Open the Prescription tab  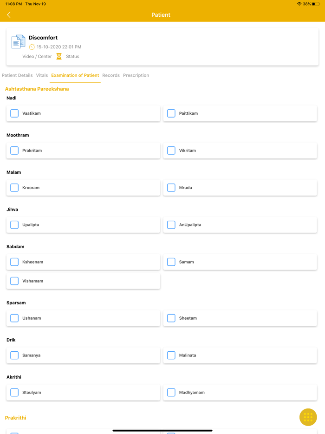(136, 75)
